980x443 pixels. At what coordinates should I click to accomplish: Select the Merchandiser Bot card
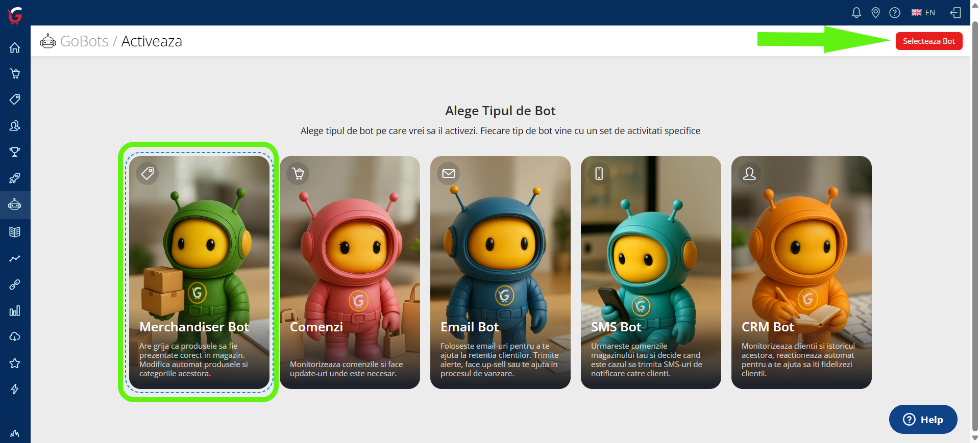click(199, 272)
